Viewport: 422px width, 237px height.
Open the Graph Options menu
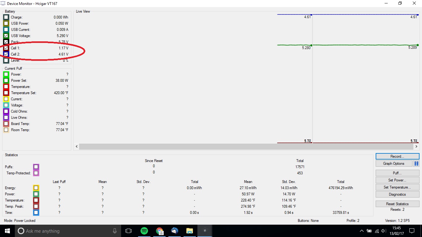tap(394, 164)
